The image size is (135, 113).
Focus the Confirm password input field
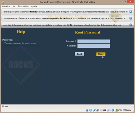click(x=94, y=46)
